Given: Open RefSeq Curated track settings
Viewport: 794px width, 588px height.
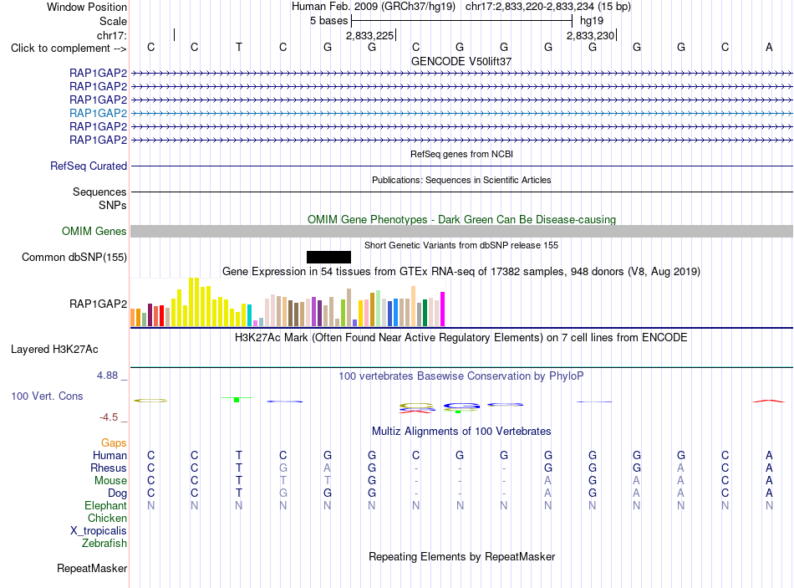Looking at the screenshot, I should (x=89, y=166).
